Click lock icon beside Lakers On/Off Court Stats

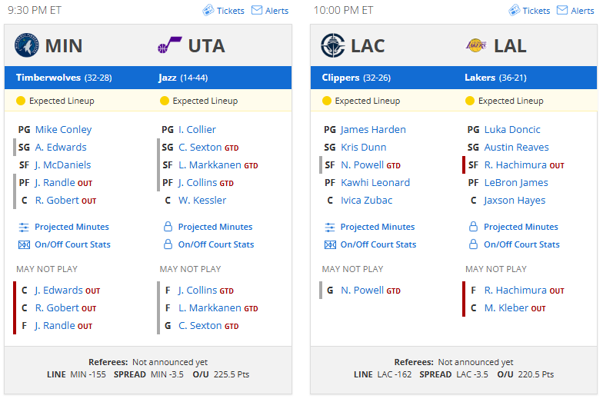474,244
